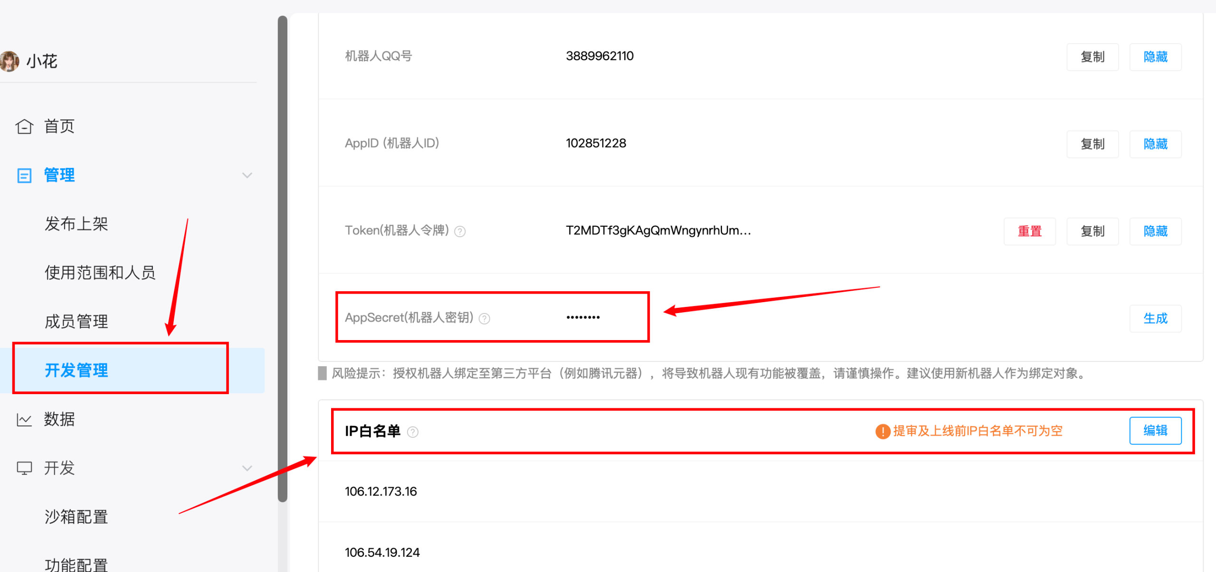Hide the 机器人QQ号 value

1155,56
